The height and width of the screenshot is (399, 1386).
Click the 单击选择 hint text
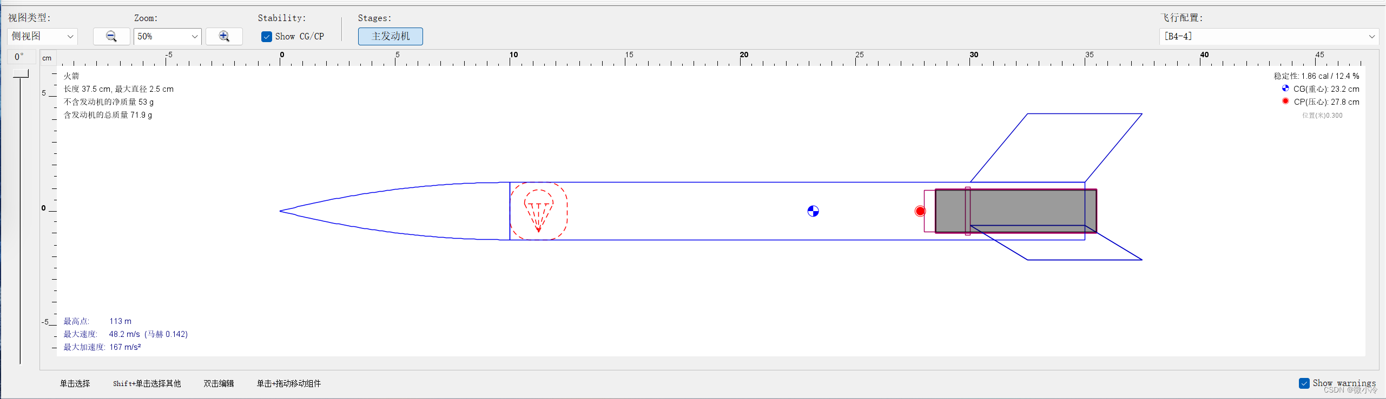(75, 383)
